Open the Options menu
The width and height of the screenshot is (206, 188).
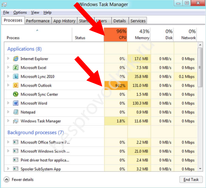[x=20, y=13]
